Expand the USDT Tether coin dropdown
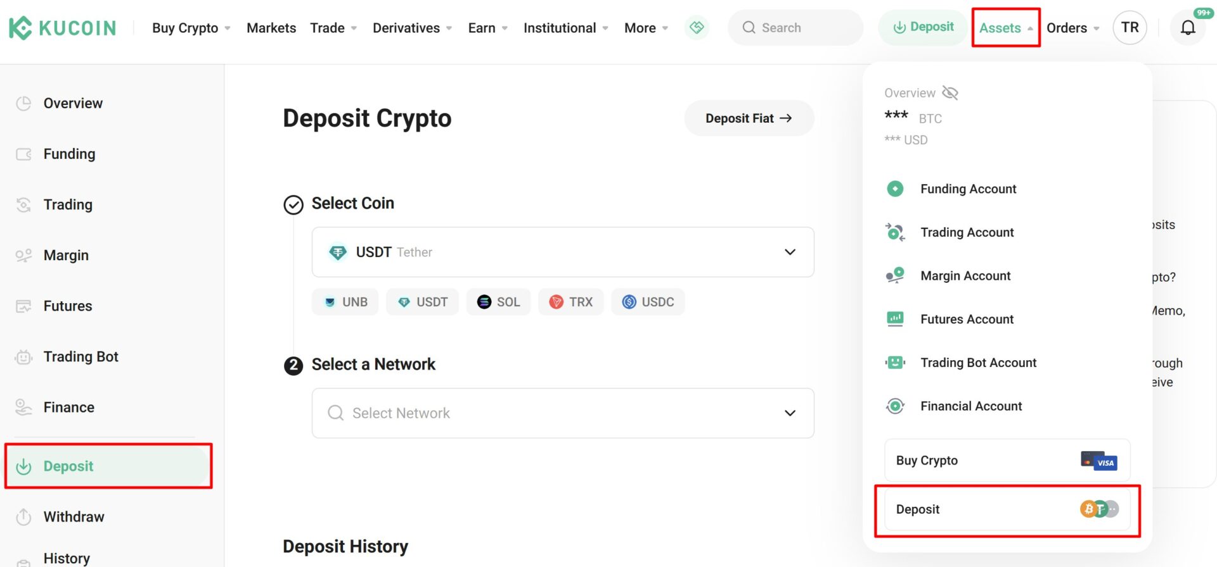The height and width of the screenshot is (567, 1217). coord(562,252)
